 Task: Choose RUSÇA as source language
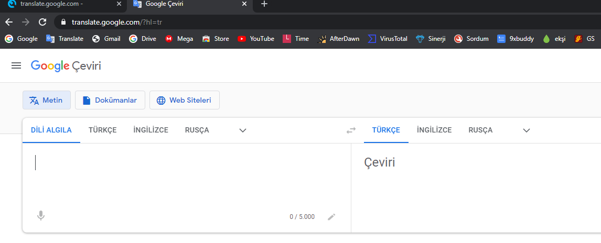pos(197,130)
